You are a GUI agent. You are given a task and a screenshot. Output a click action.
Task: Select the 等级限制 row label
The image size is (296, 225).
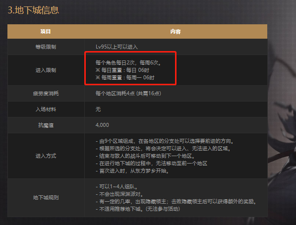pyautogui.click(x=46, y=47)
